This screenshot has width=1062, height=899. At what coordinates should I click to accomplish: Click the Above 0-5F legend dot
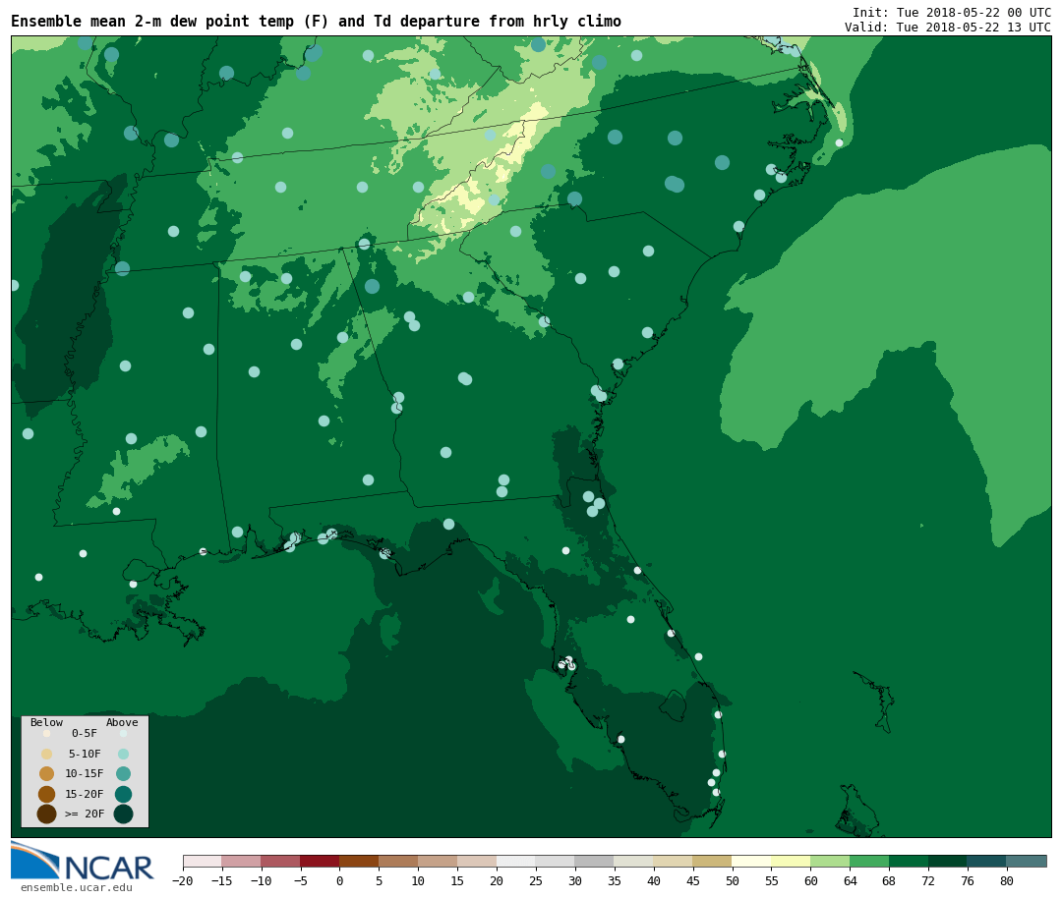(123, 733)
